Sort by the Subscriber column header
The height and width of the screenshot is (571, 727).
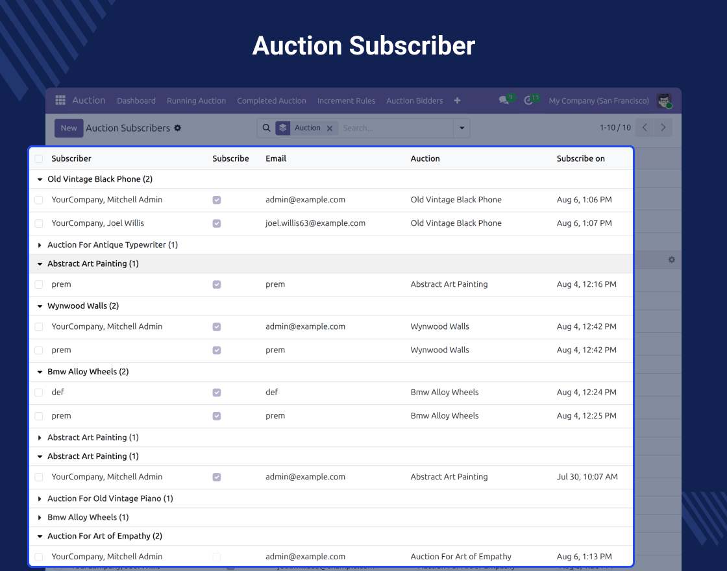click(x=71, y=158)
